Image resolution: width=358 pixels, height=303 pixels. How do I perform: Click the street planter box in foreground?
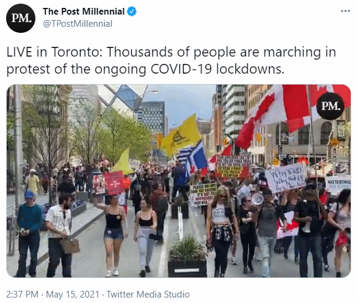point(187,257)
